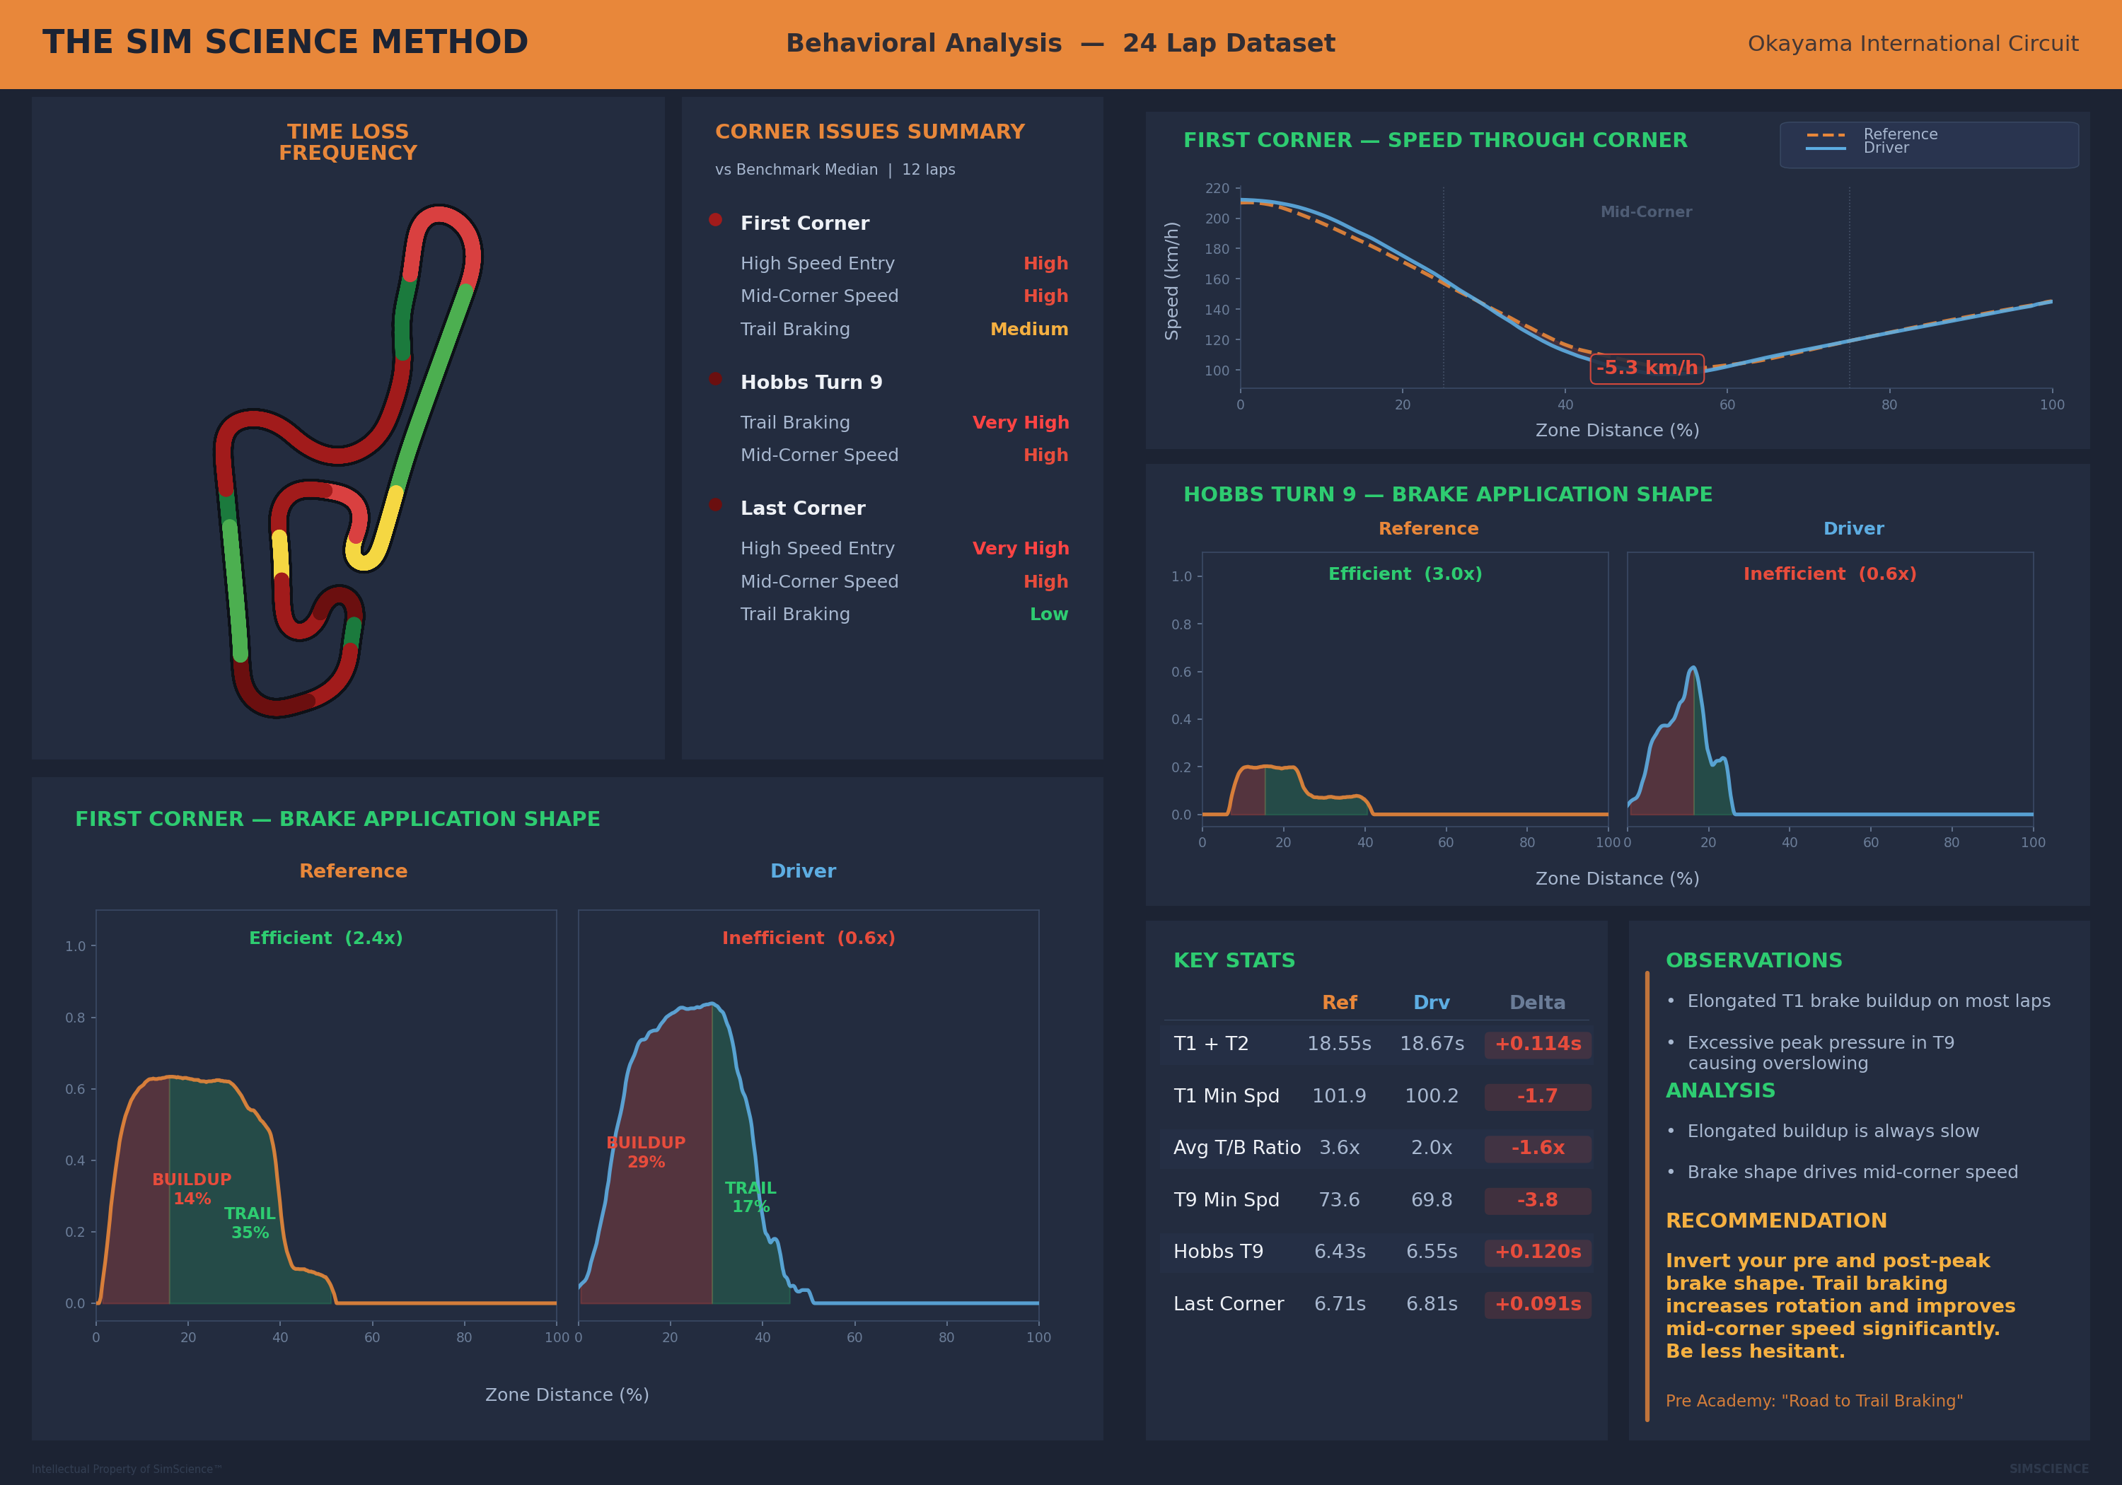Viewport: 2122px width, 1485px height.
Task: Click 'Intellectual Property of SimScience' footer text
Action: (127, 1469)
